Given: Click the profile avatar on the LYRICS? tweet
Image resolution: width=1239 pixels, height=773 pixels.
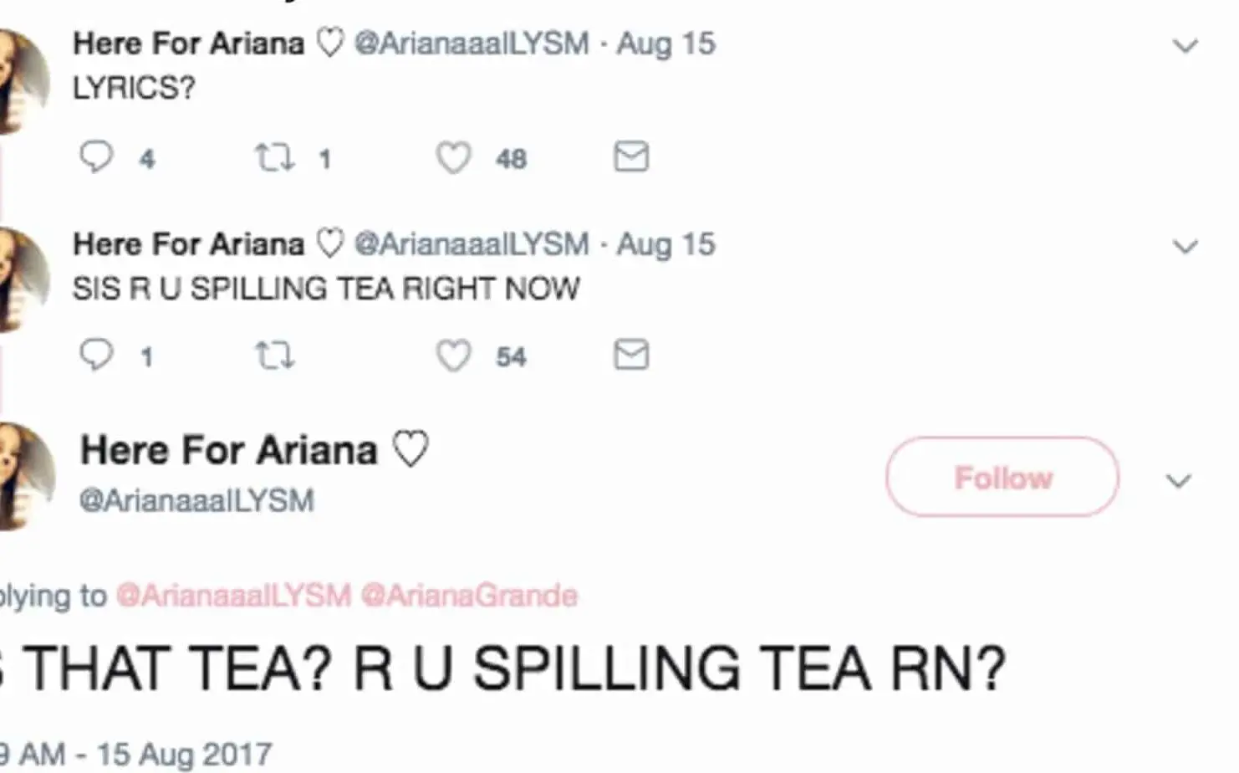Looking at the screenshot, I should (x=21, y=79).
